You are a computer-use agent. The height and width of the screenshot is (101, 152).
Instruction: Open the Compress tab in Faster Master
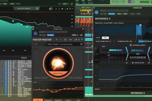click(x=58, y=100)
